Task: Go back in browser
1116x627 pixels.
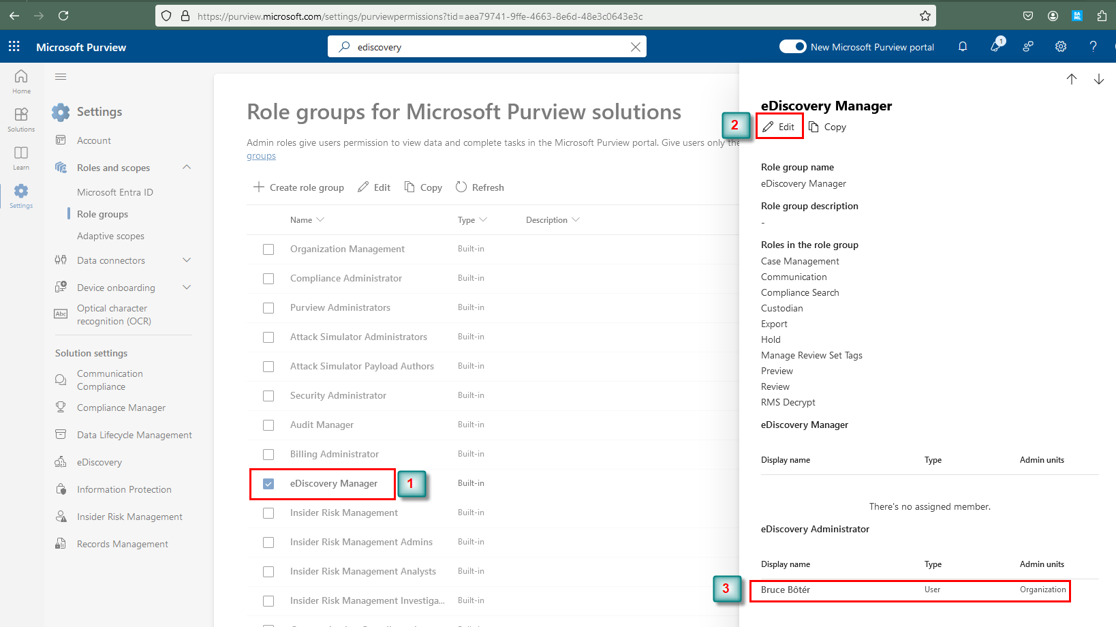Action: (14, 16)
